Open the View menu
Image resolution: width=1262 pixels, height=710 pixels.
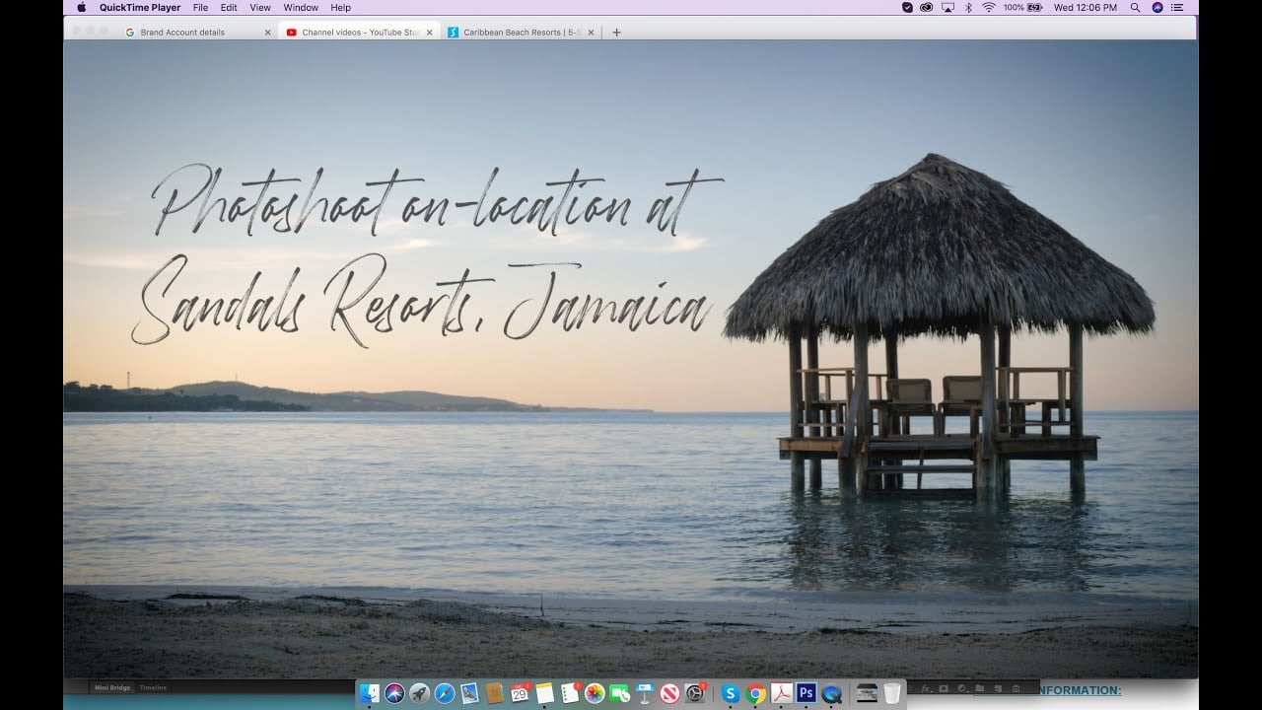coord(260,7)
